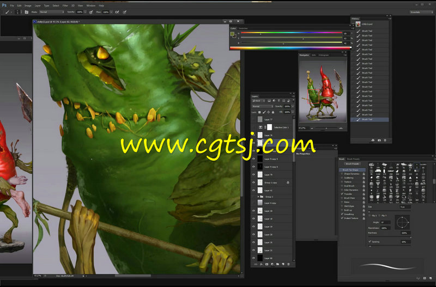Screen dimensions: 436x287
Task: Open the Window menu
Action: click(90, 5)
